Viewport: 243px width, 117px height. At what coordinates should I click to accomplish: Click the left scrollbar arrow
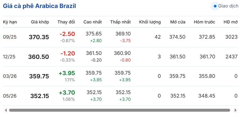(x=6, y=110)
